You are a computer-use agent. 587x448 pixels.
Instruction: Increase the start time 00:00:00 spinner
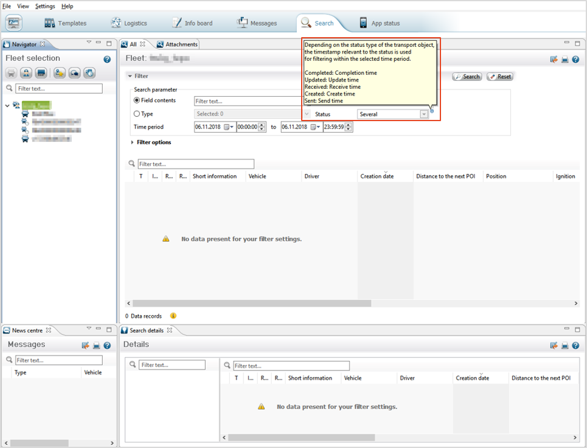[x=262, y=125]
